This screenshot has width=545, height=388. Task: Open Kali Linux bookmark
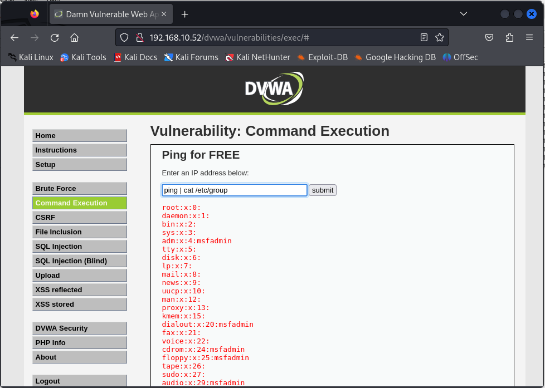pos(31,57)
